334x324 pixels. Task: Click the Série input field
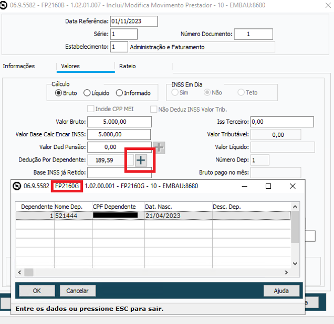pyautogui.click(x=124, y=34)
